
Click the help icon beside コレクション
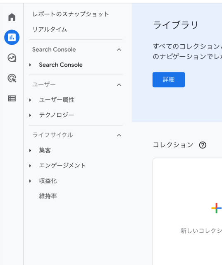(203, 145)
